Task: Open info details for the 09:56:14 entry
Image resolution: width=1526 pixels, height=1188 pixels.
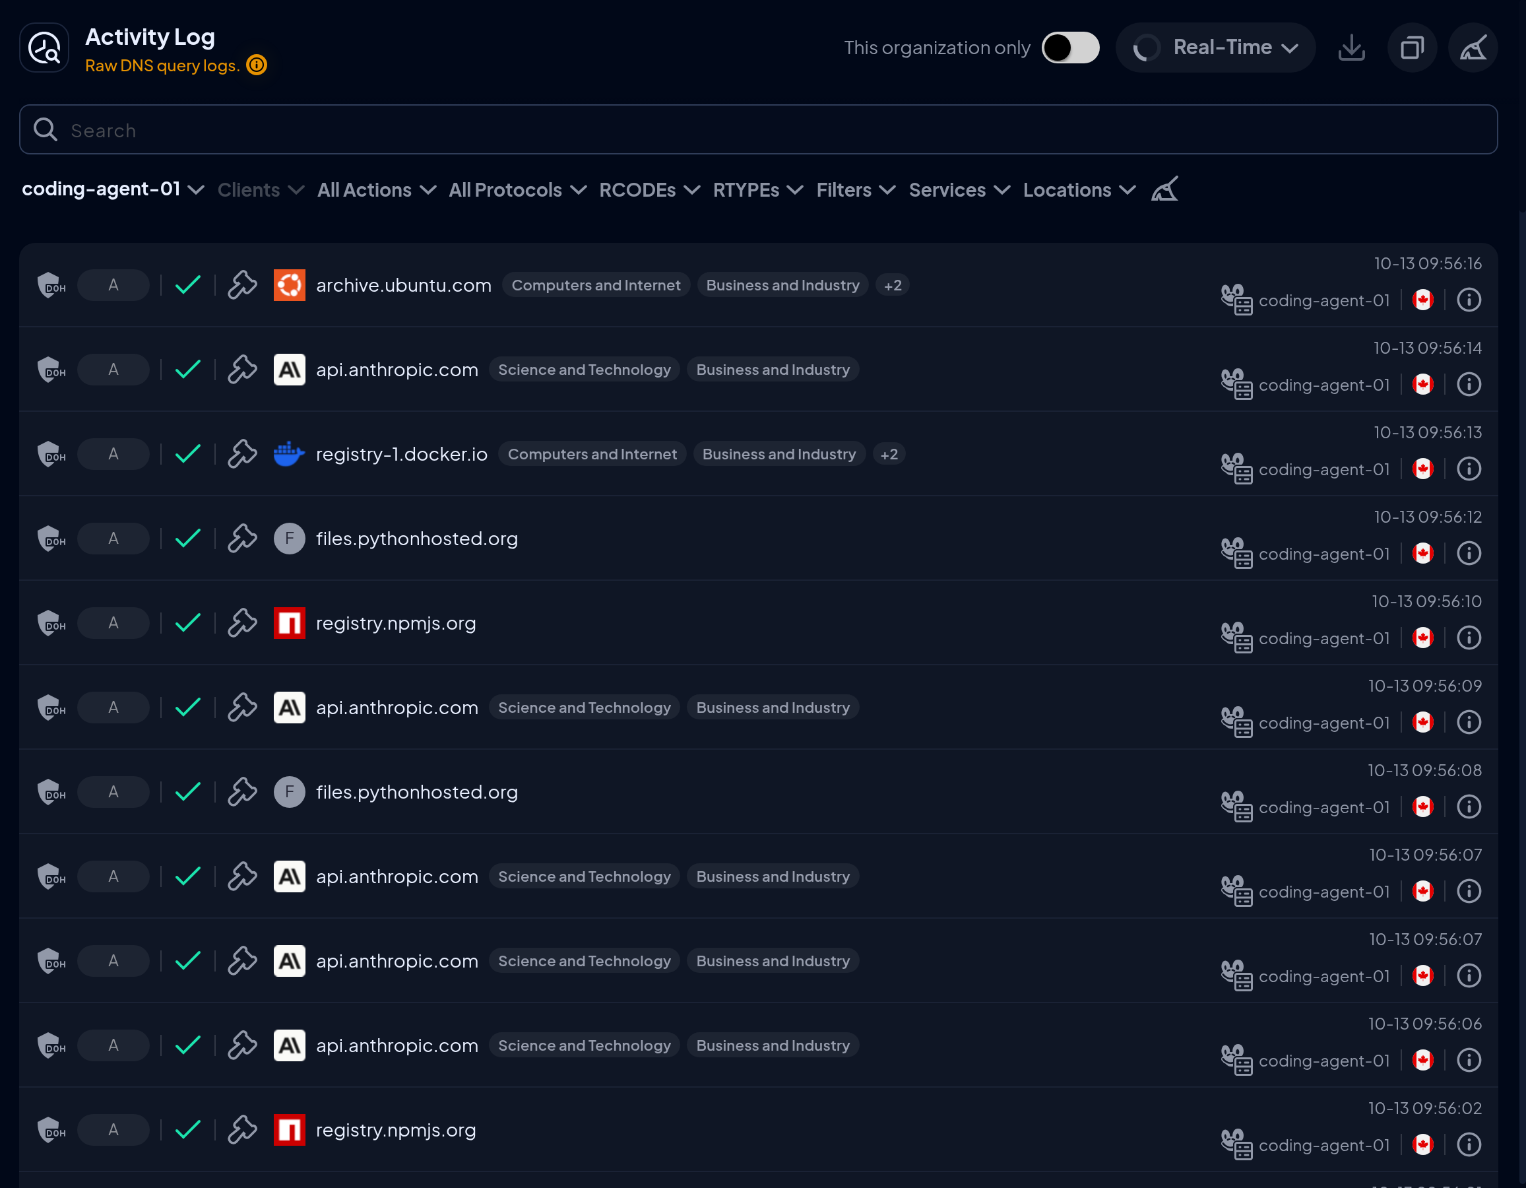Action: point(1469,384)
